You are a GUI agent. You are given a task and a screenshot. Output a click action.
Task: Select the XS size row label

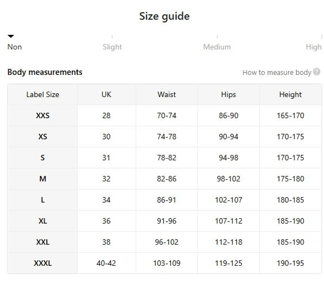(x=43, y=137)
